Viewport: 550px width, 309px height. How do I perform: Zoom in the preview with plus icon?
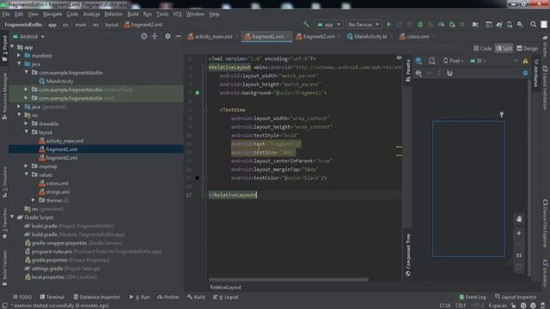point(519,233)
